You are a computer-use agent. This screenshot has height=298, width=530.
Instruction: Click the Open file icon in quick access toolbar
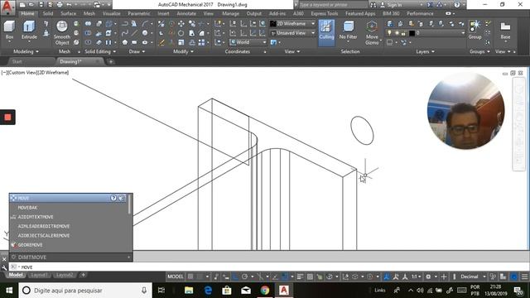point(31,5)
